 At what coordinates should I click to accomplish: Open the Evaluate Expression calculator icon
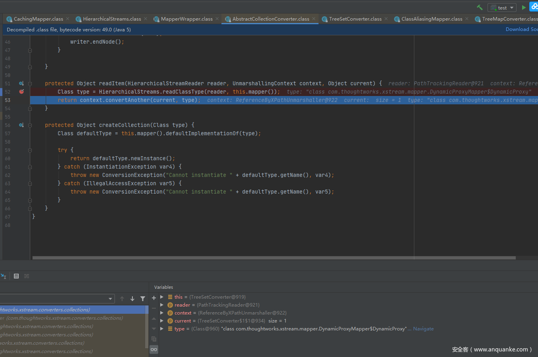(16, 276)
